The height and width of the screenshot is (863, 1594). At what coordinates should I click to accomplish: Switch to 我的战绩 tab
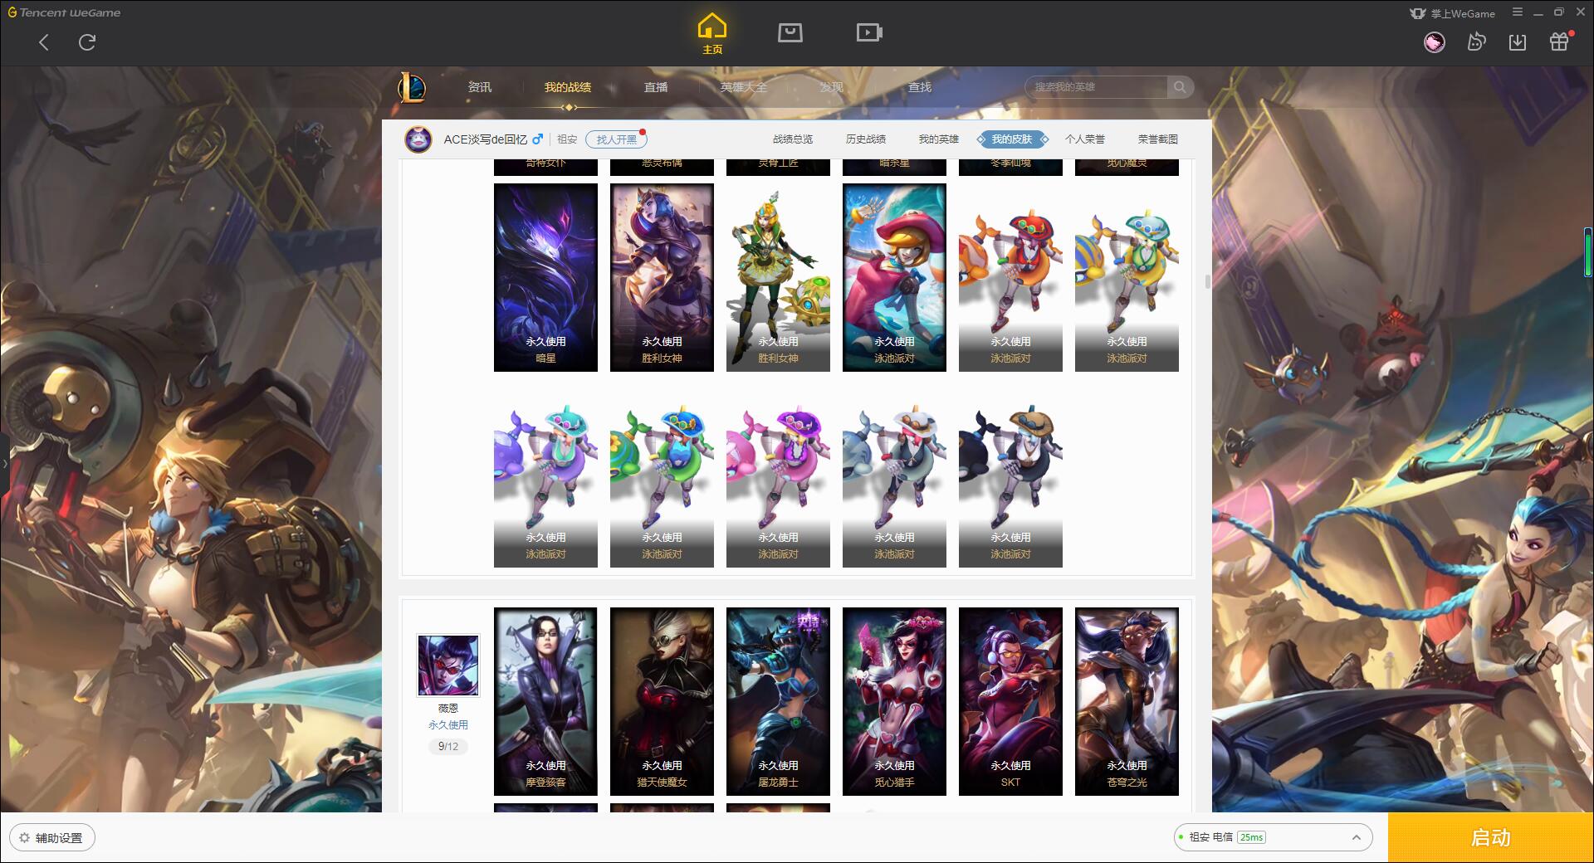pyautogui.click(x=568, y=87)
